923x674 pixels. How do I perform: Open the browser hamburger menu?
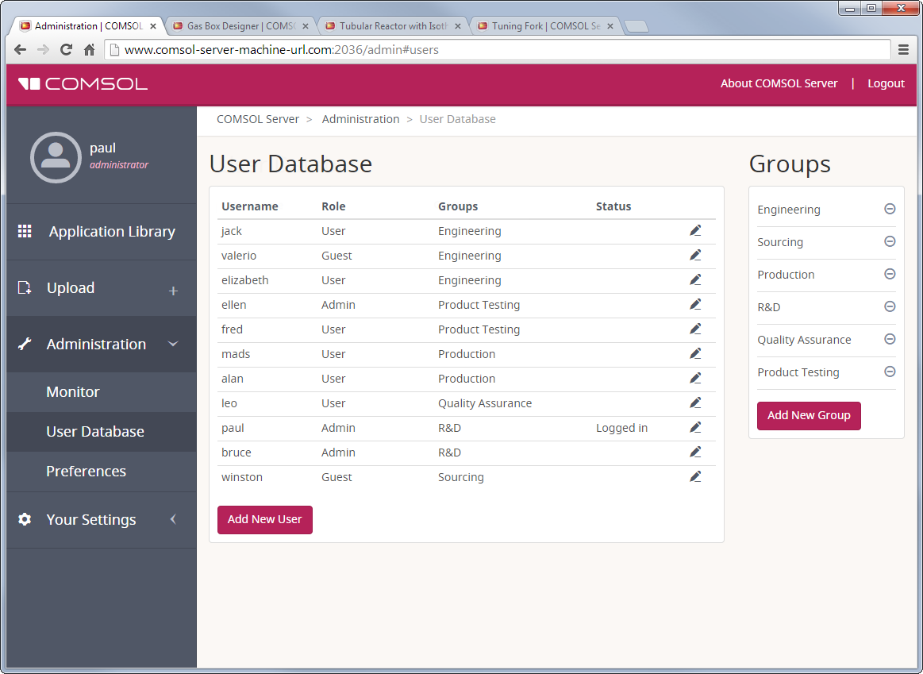click(904, 50)
